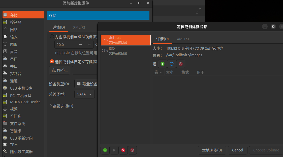Stop the storage pool with red icon

click(123, 150)
